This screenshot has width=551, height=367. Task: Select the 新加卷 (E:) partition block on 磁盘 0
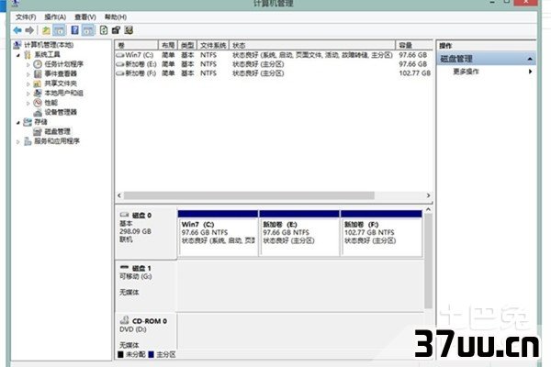pos(299,233)
